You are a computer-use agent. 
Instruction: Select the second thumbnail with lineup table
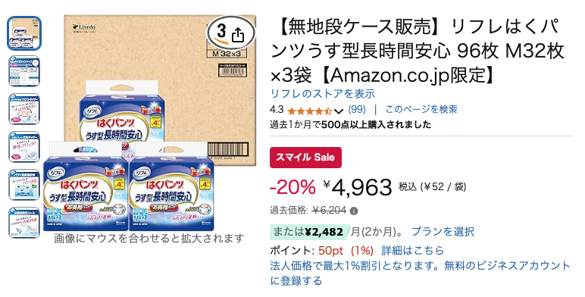pyautogui.click(x=24, y=71)
